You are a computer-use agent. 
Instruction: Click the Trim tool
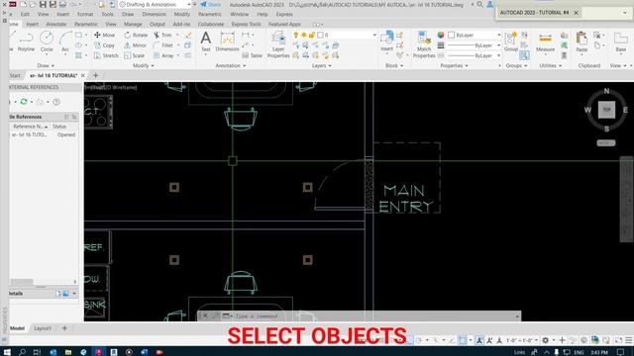click(x=162, y=36)
